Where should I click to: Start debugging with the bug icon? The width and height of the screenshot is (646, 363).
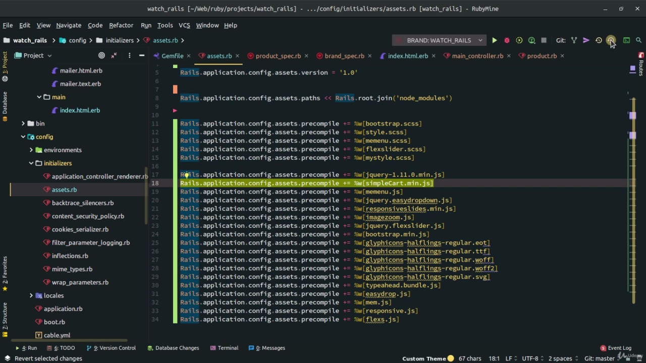(x=507, y=40)
